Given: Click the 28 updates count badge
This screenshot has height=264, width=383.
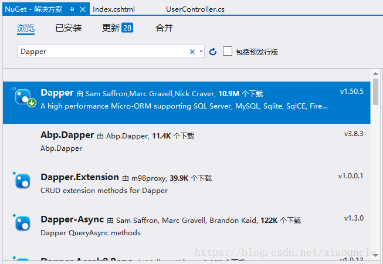Looking at the screenshot, I should [x=127, y=28].
